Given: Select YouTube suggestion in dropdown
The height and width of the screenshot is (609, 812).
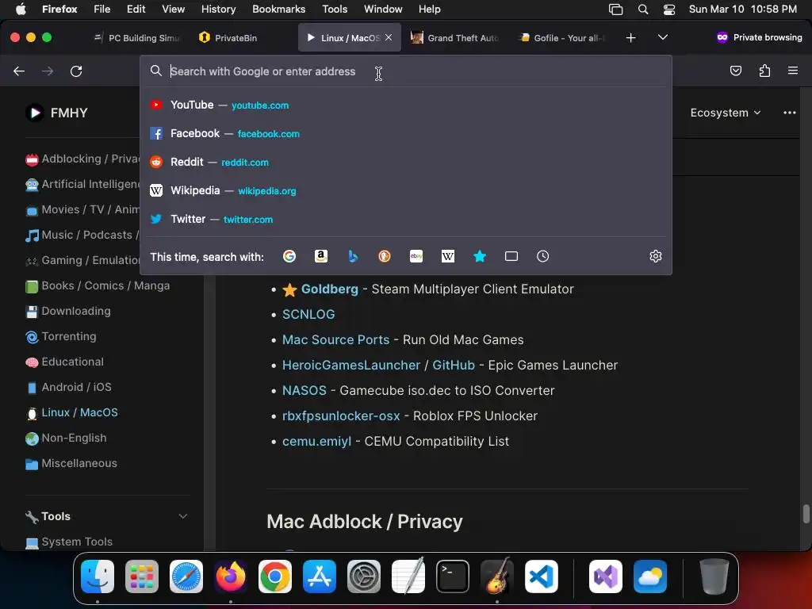Looking at the screenshot, I should pos(406,105).
